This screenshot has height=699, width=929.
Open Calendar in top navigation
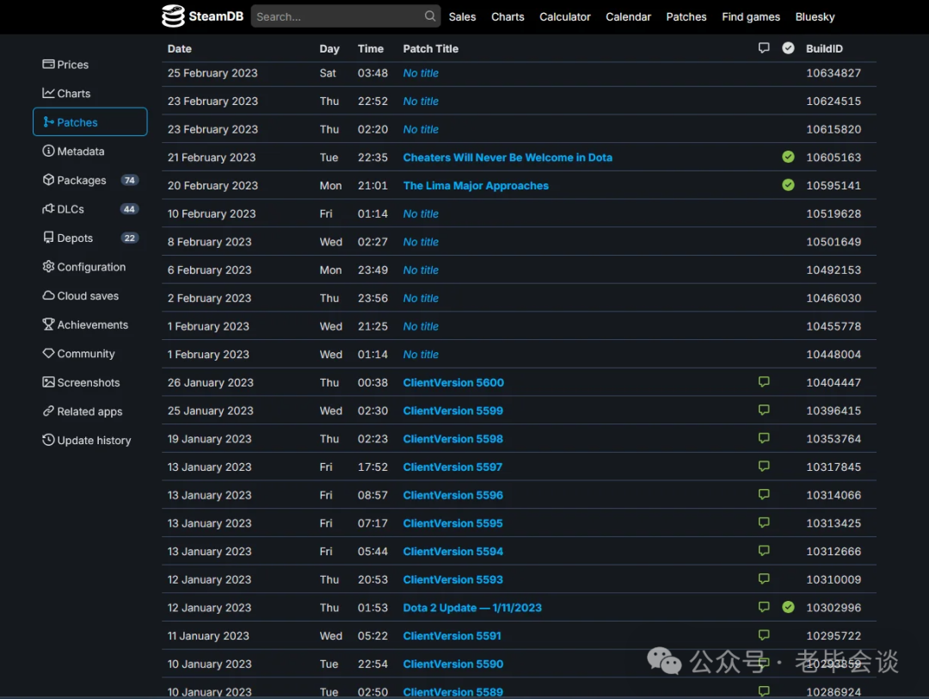click(628, 16)
